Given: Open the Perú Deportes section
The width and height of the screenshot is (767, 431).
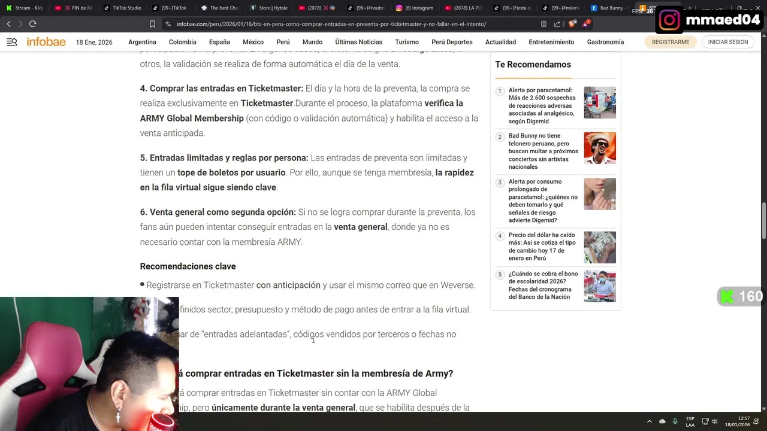Looking at the screenshot, I should (x=452, y=42).
